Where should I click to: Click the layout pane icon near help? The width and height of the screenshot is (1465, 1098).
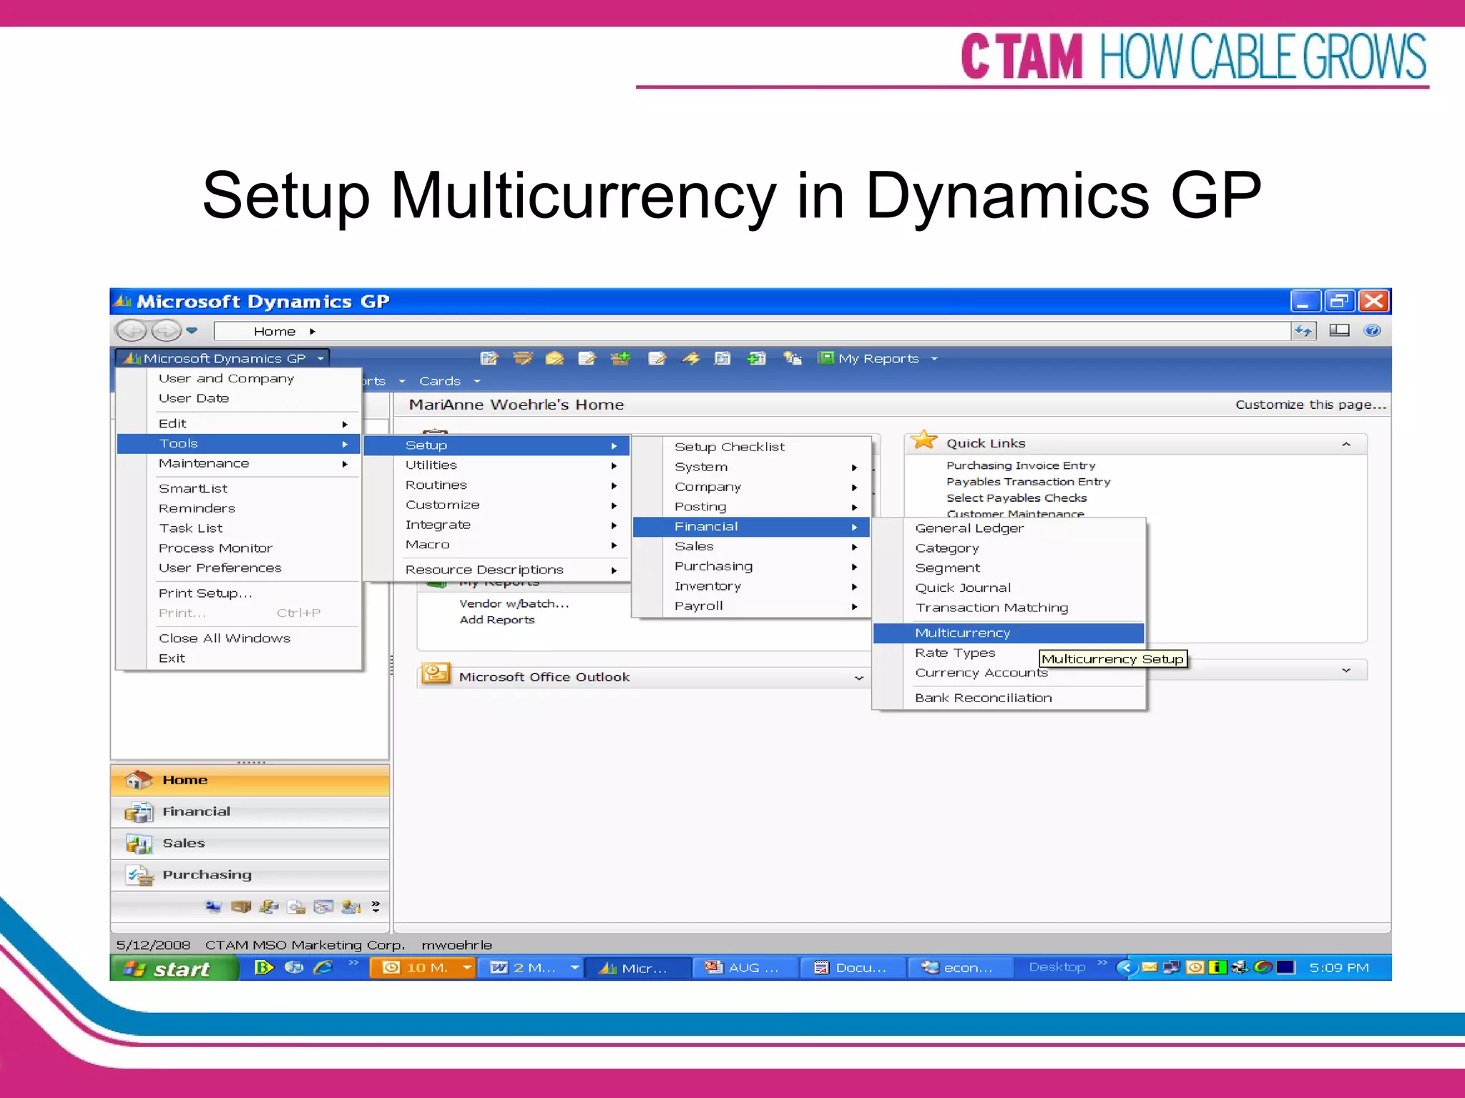(x=1339, y=330)
